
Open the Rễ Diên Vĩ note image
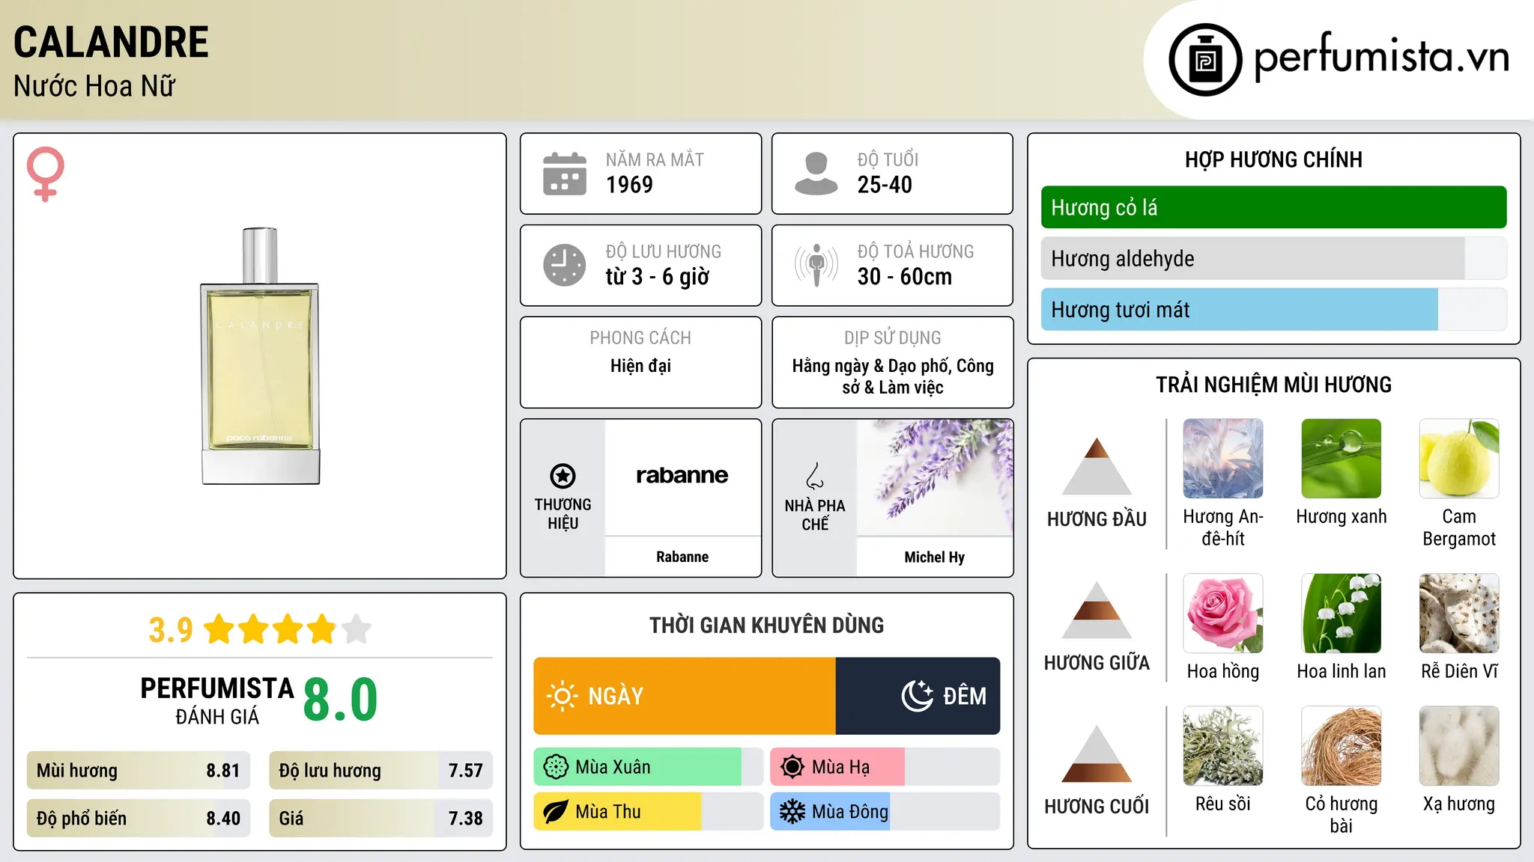click(x=1459, y=614)
